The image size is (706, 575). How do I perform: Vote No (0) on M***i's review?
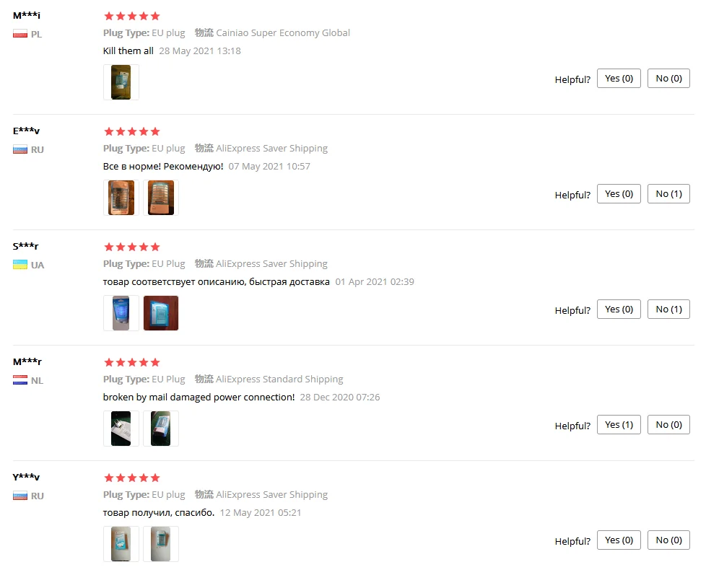668,79
